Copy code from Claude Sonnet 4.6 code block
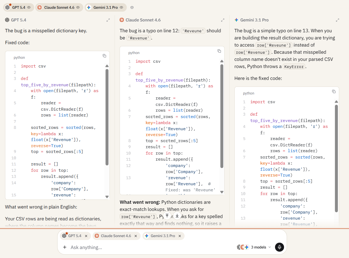Viewport: 349px width, 258px height. click(219, 51)
